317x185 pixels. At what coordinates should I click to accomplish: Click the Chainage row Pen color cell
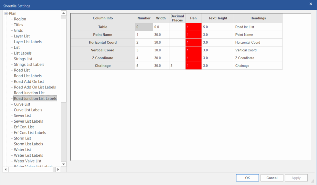click(193, 66)
